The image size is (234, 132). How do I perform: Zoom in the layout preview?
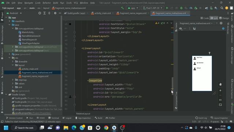point(220,91)
